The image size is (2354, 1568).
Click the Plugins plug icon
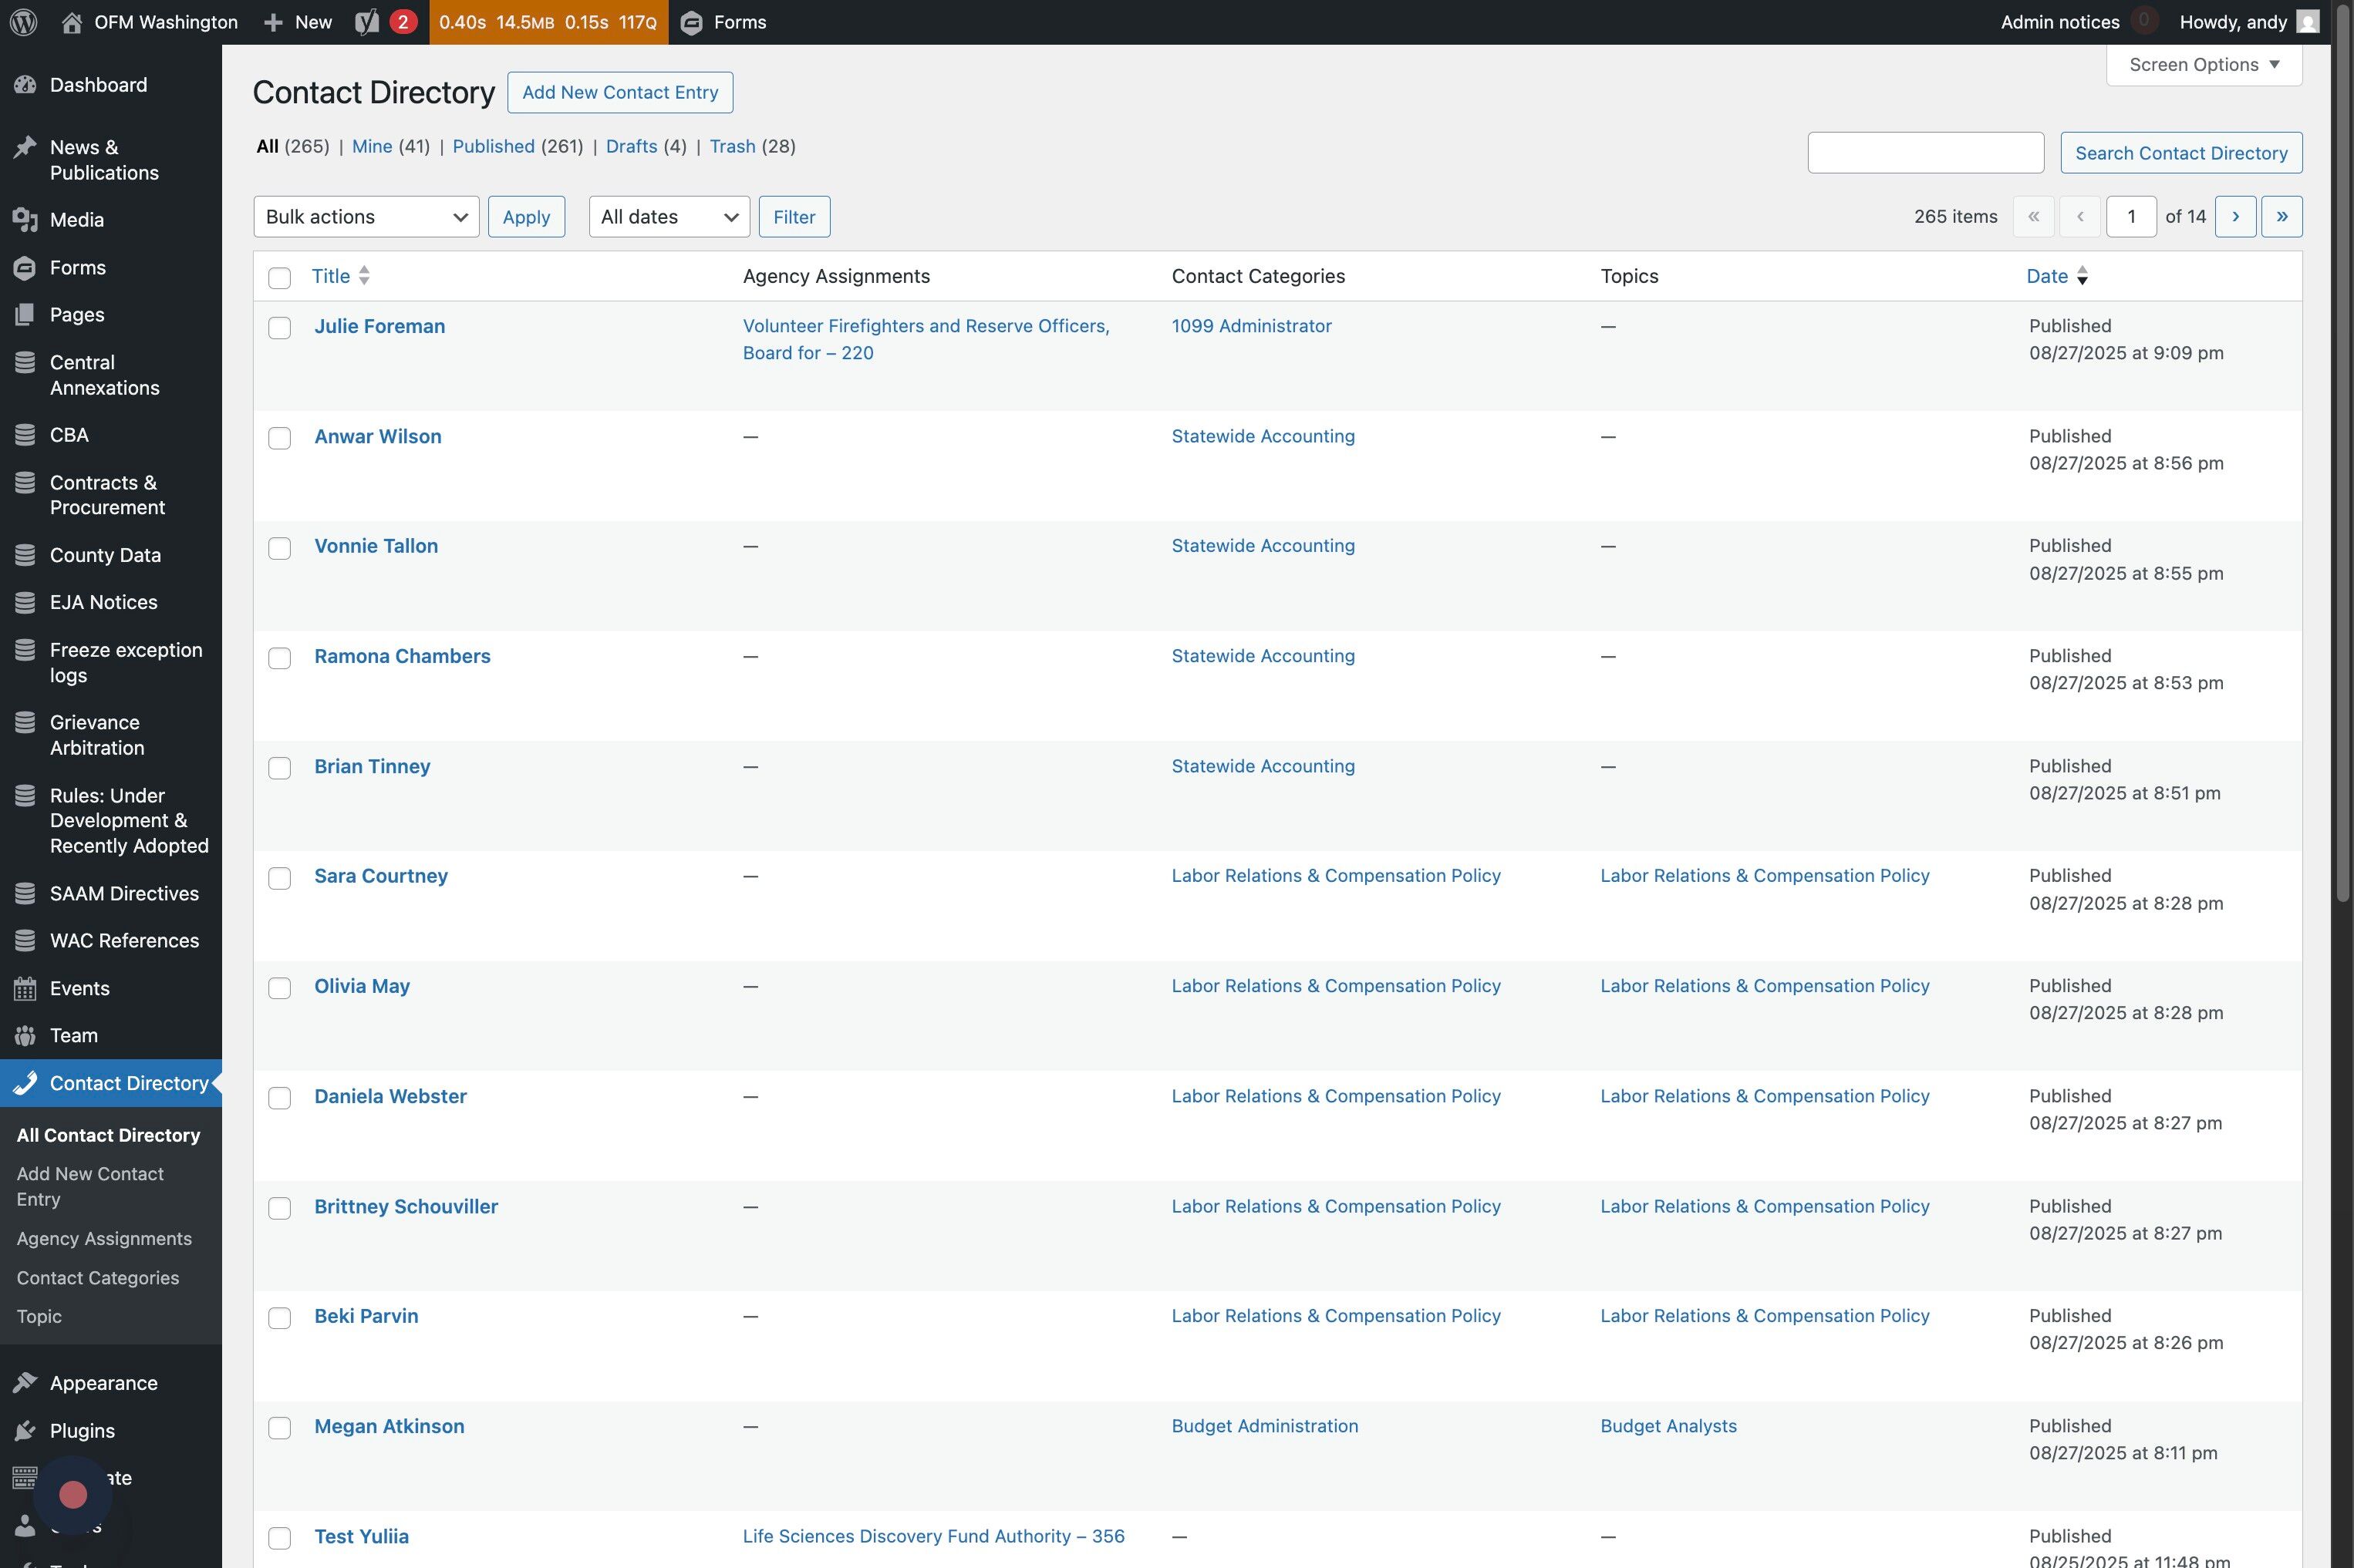pyautogui.click(x=25, y=1431)
